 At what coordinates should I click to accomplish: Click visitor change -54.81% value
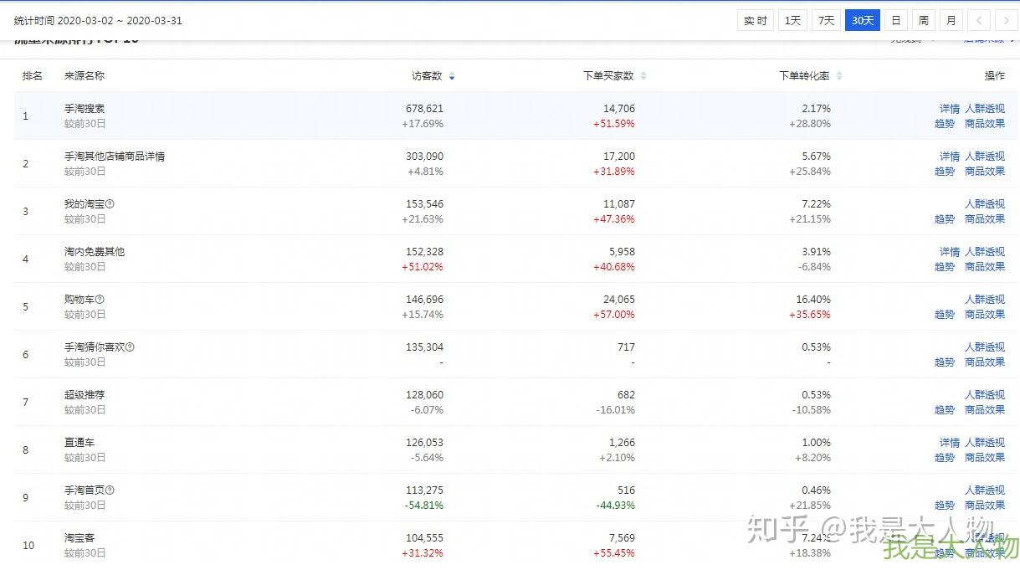424,506
